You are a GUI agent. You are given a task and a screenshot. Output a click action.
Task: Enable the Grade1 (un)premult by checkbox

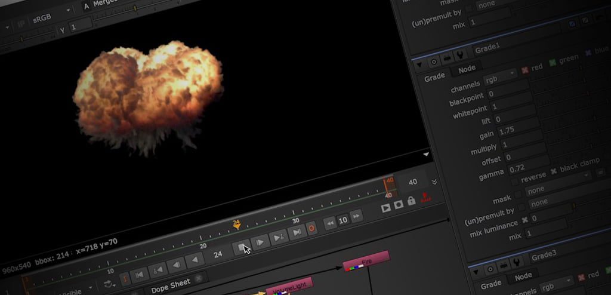point(521,207)
